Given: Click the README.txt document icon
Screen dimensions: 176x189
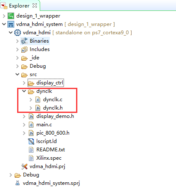Looking at the screenshot, I should (x=31, y=150).
